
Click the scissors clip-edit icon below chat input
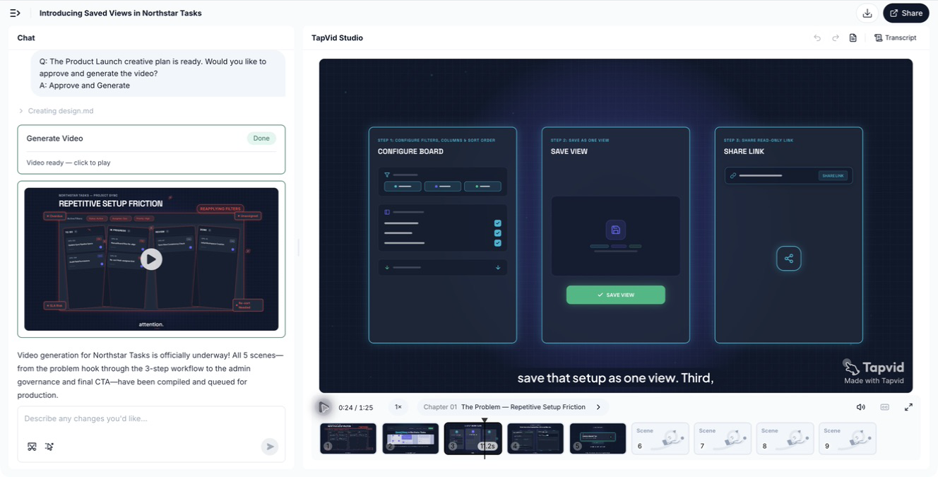pyautogui.click(x=32, y=447)
